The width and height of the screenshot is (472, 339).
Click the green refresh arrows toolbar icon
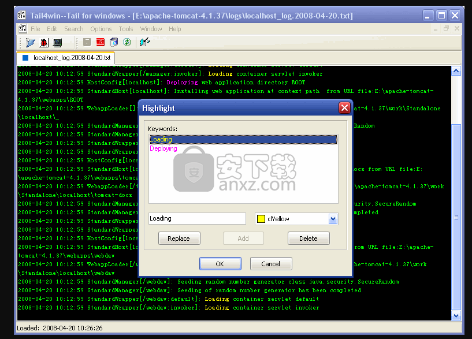click(x=127, y=42)
